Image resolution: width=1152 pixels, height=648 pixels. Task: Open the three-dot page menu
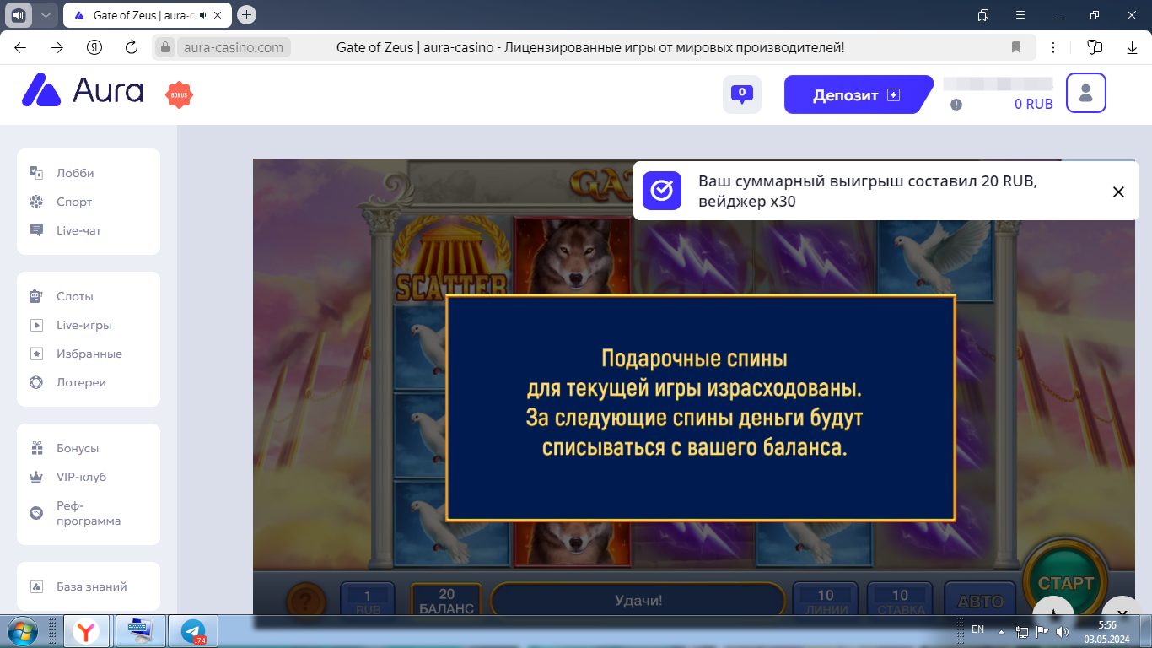pyautogui.click(x=1053, y=47)
